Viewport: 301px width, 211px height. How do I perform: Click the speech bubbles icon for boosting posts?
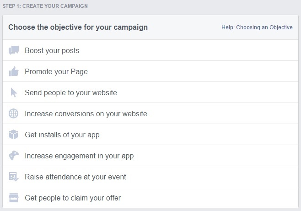pyautogui.click(x=14, y=50)
